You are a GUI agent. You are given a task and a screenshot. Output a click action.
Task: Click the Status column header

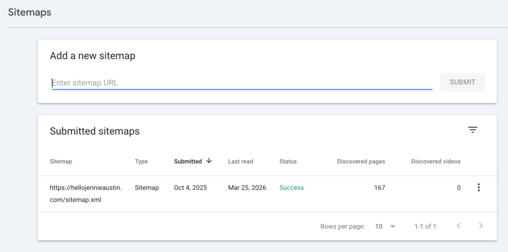click(x=288, y=161)
